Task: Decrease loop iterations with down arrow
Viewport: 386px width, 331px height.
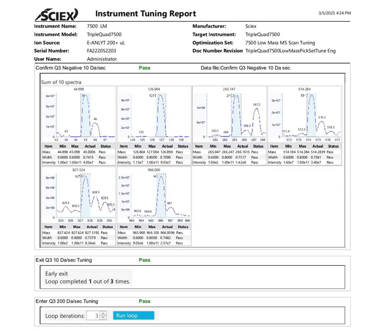Action: tap(103, 318)
